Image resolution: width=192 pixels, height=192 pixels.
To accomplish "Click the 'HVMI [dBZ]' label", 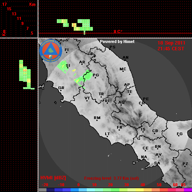I will click(x=53, y=178).
